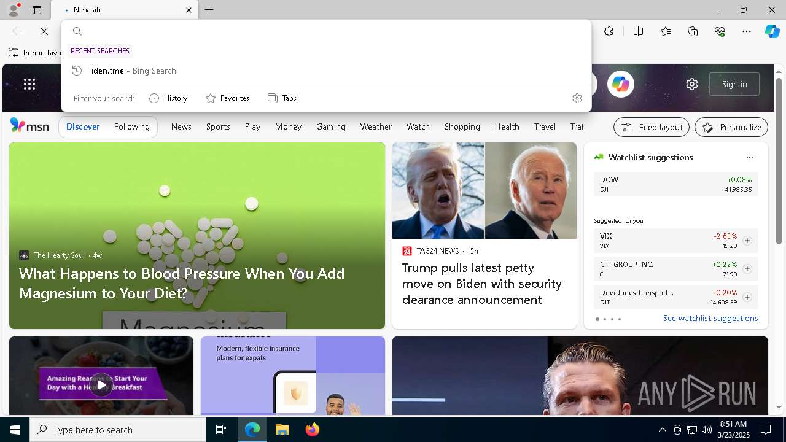
Task: Close the New tab tab
Action: pyautogui.click(x=189, y=10)
